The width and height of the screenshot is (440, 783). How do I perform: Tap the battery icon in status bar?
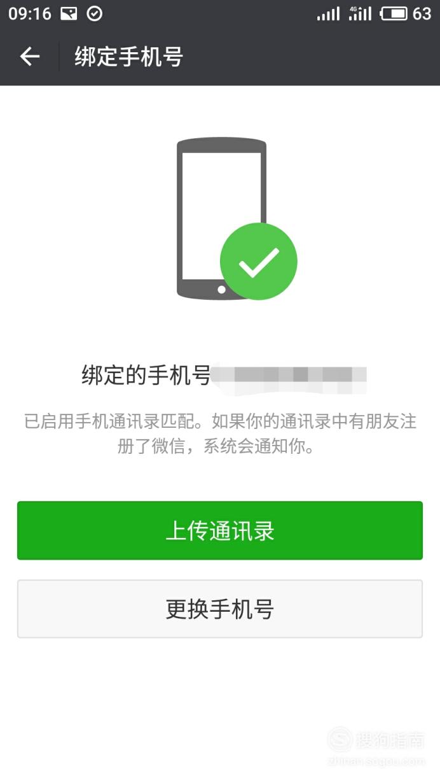394,14
